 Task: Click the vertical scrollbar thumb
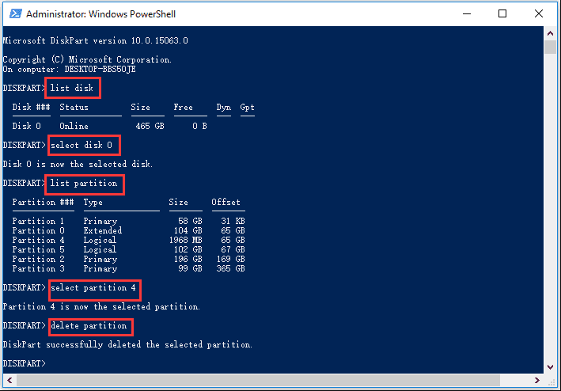(x=551, y=47)
